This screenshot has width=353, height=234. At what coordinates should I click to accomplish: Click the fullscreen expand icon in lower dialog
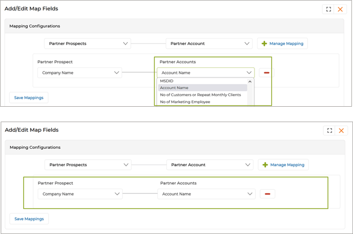329,130
